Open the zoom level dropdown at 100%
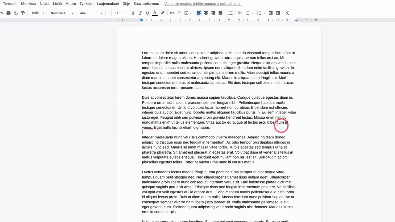 (38, 13)
